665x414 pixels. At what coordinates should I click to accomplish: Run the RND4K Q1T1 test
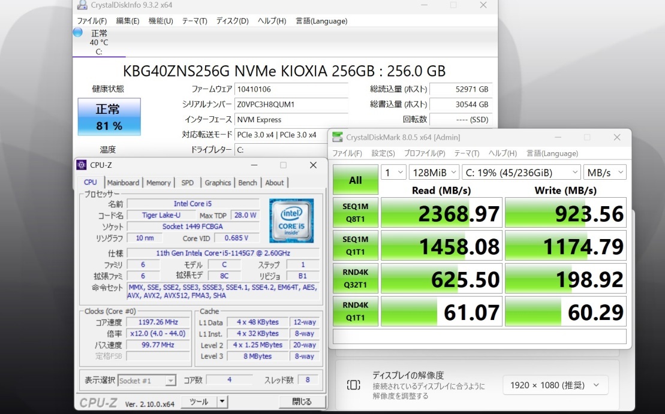[x=356, y=311]
